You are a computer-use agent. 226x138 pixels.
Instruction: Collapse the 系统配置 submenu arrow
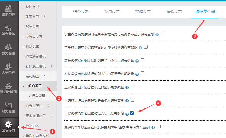45,76
